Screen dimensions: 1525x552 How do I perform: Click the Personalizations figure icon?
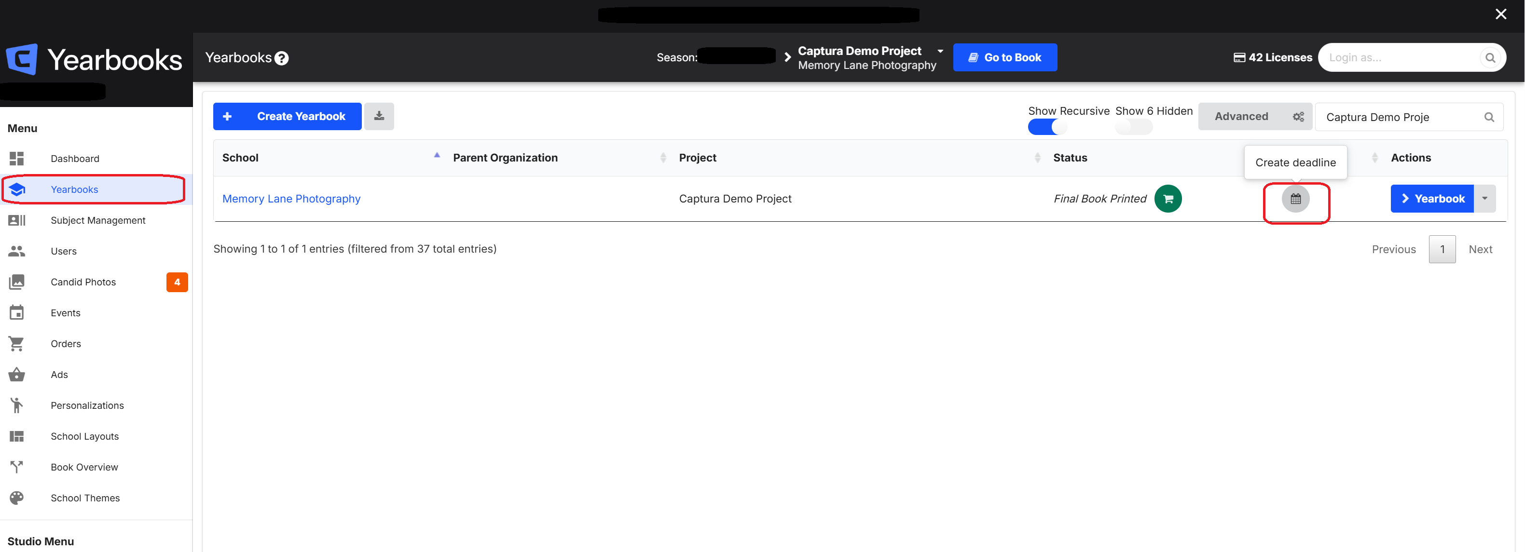point(16,404)
